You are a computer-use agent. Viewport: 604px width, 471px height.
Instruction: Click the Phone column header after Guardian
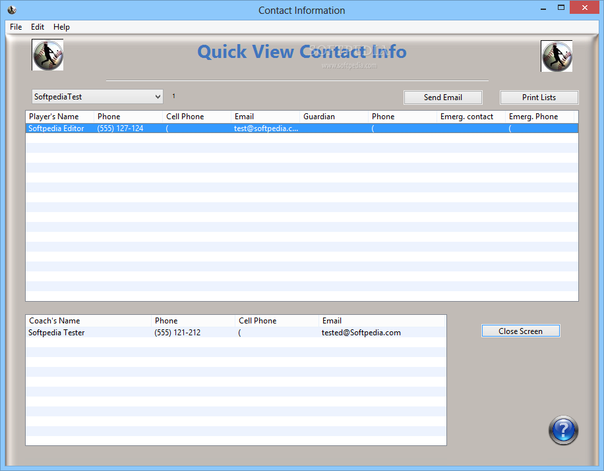point(402,117)
